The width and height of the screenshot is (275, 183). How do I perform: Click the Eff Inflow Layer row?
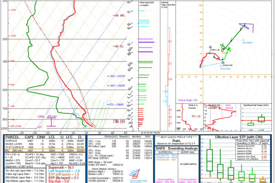(x=120, y=146)
